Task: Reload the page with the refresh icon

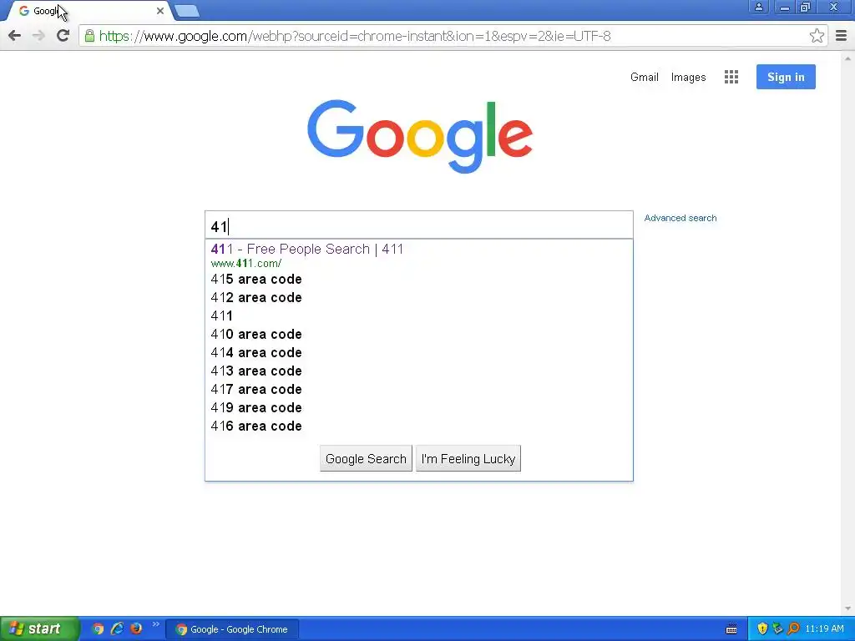Action: point(63,36)
